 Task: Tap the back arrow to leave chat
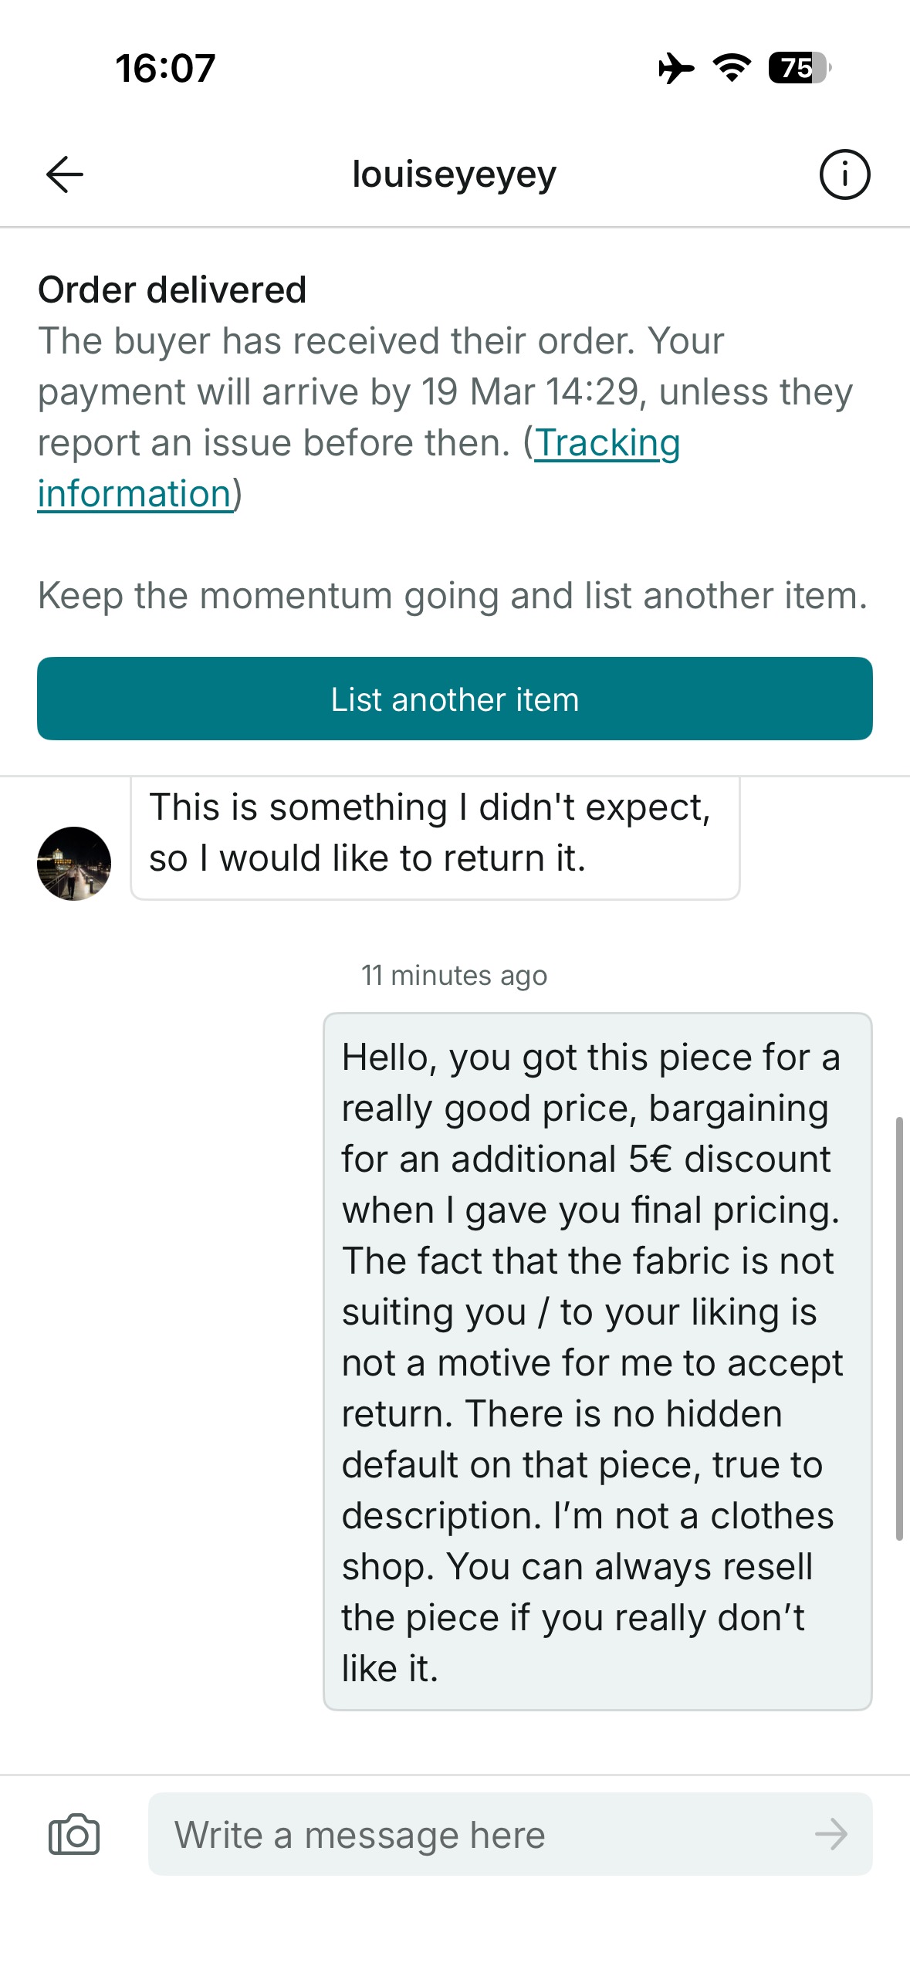[x=65, y=174]
